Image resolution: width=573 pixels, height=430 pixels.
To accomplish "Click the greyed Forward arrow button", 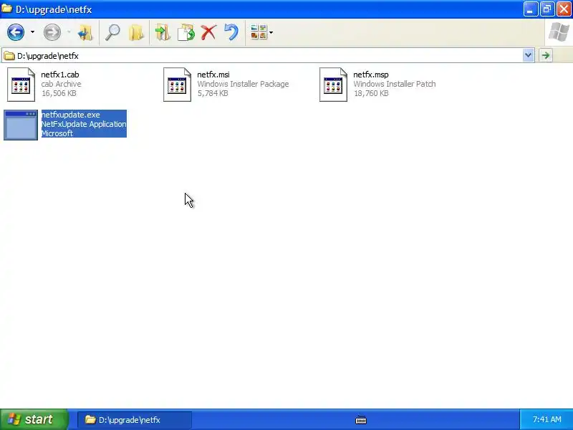I will click(52, 32).
